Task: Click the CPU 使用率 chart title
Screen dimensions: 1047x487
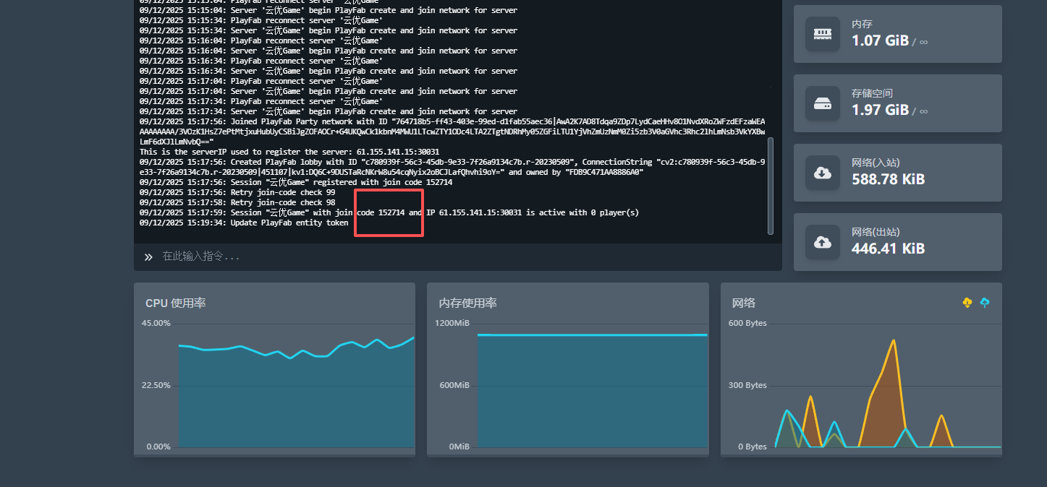Action: 176,303
